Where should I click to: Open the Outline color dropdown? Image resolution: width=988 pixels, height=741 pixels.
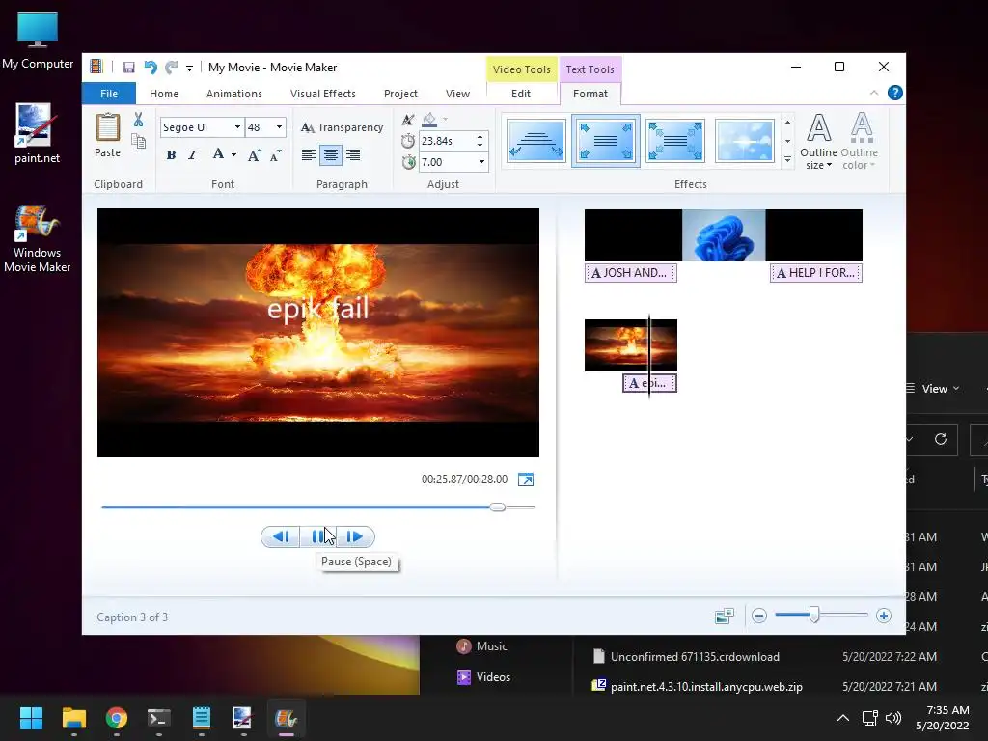point(860,141)
